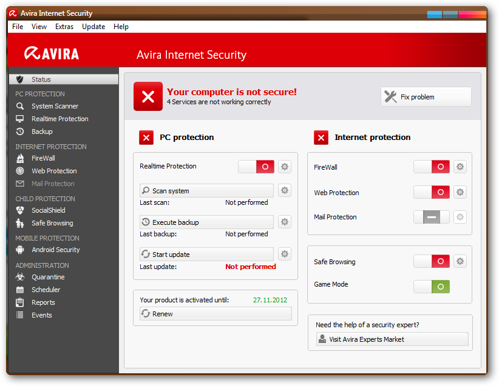The height and width of the screenshot is (386, 499).
Task: Turn off the Game Mode switch
Action: (x=432, y=287)
